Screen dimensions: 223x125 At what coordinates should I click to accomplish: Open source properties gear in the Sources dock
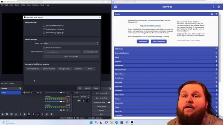click(33, 114)
